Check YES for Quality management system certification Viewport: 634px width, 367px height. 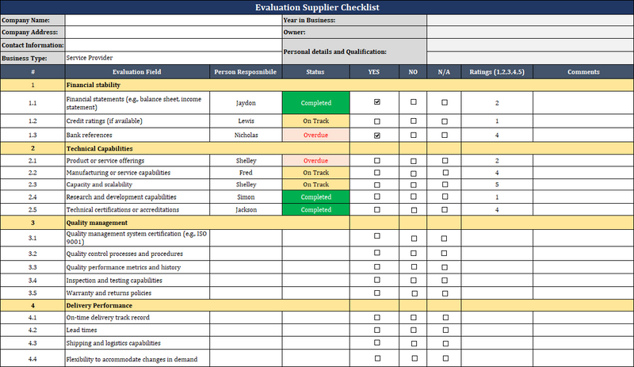tap(377, 236)
